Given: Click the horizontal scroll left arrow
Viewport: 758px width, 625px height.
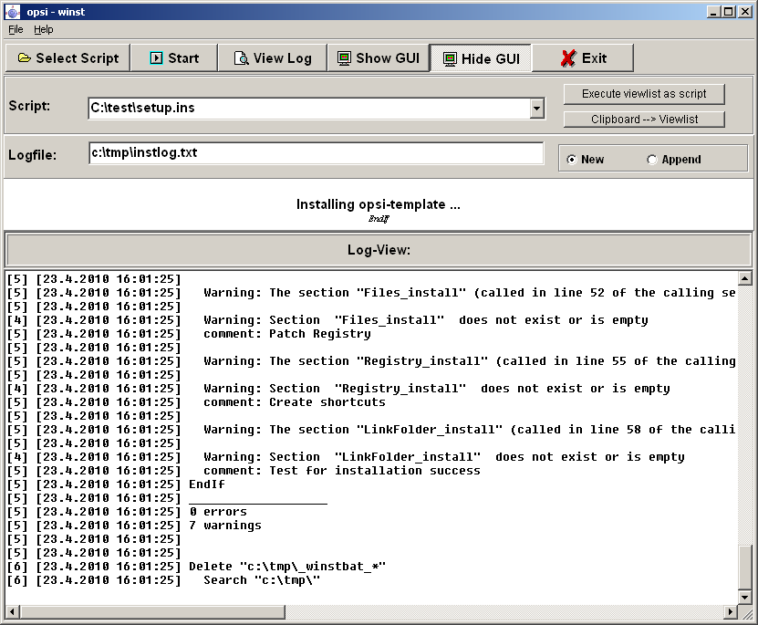Looking at the screenshot, I should tap(13, 612).
